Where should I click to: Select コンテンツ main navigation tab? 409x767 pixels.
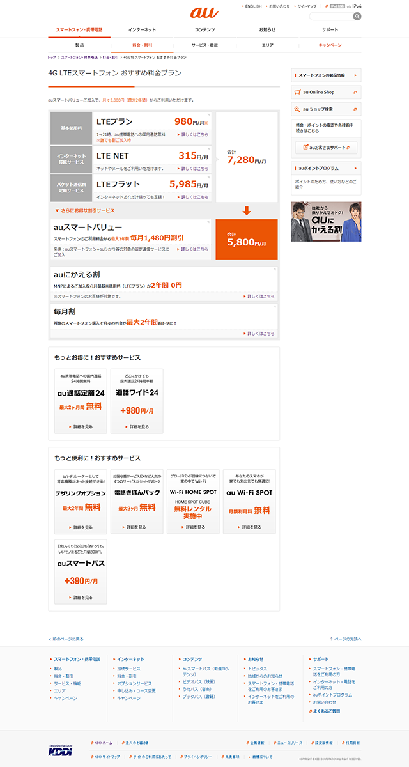click(x=204, y=30)
